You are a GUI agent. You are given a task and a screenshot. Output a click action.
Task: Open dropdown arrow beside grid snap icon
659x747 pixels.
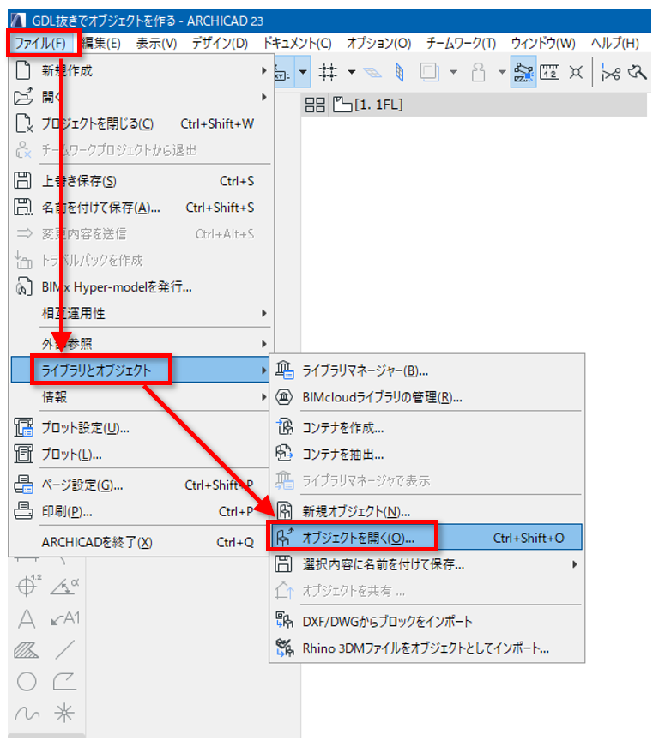pos(351,72)
